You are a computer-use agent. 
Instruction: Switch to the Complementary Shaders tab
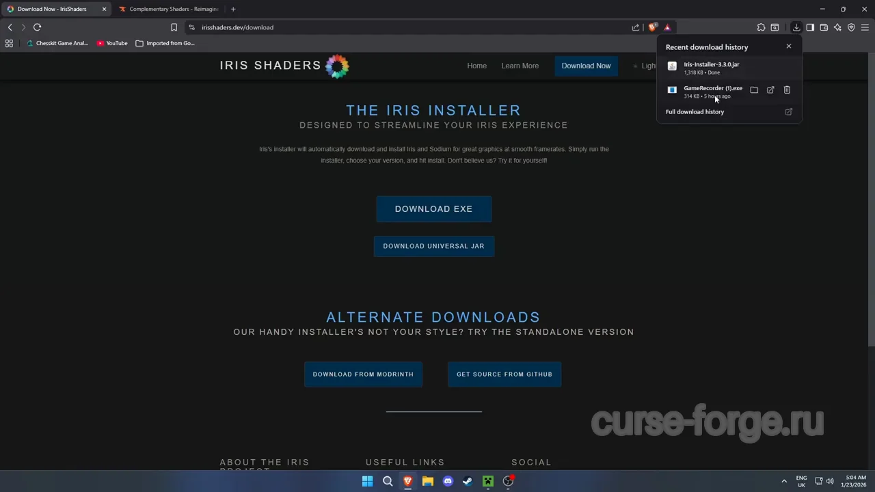169,9
